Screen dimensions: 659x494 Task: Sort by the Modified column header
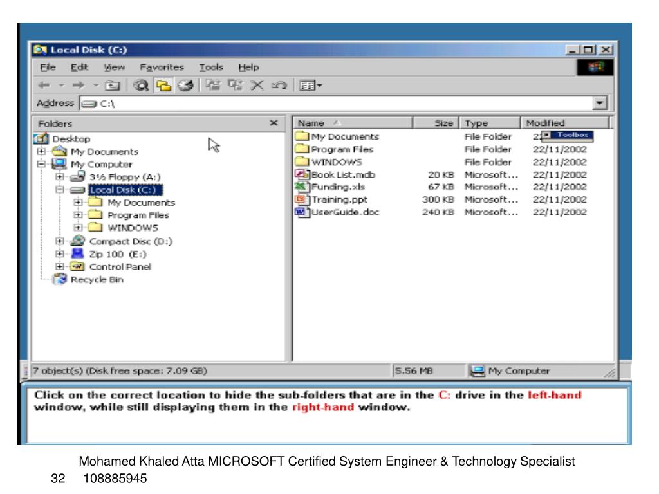point(565,123)
